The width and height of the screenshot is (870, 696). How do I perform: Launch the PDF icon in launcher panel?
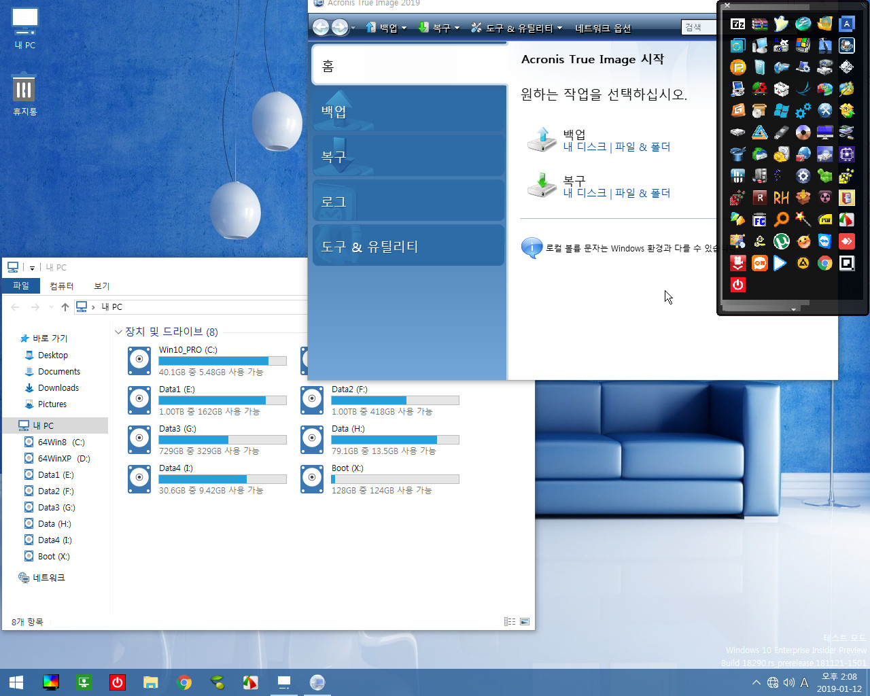(x=825, y=220)
